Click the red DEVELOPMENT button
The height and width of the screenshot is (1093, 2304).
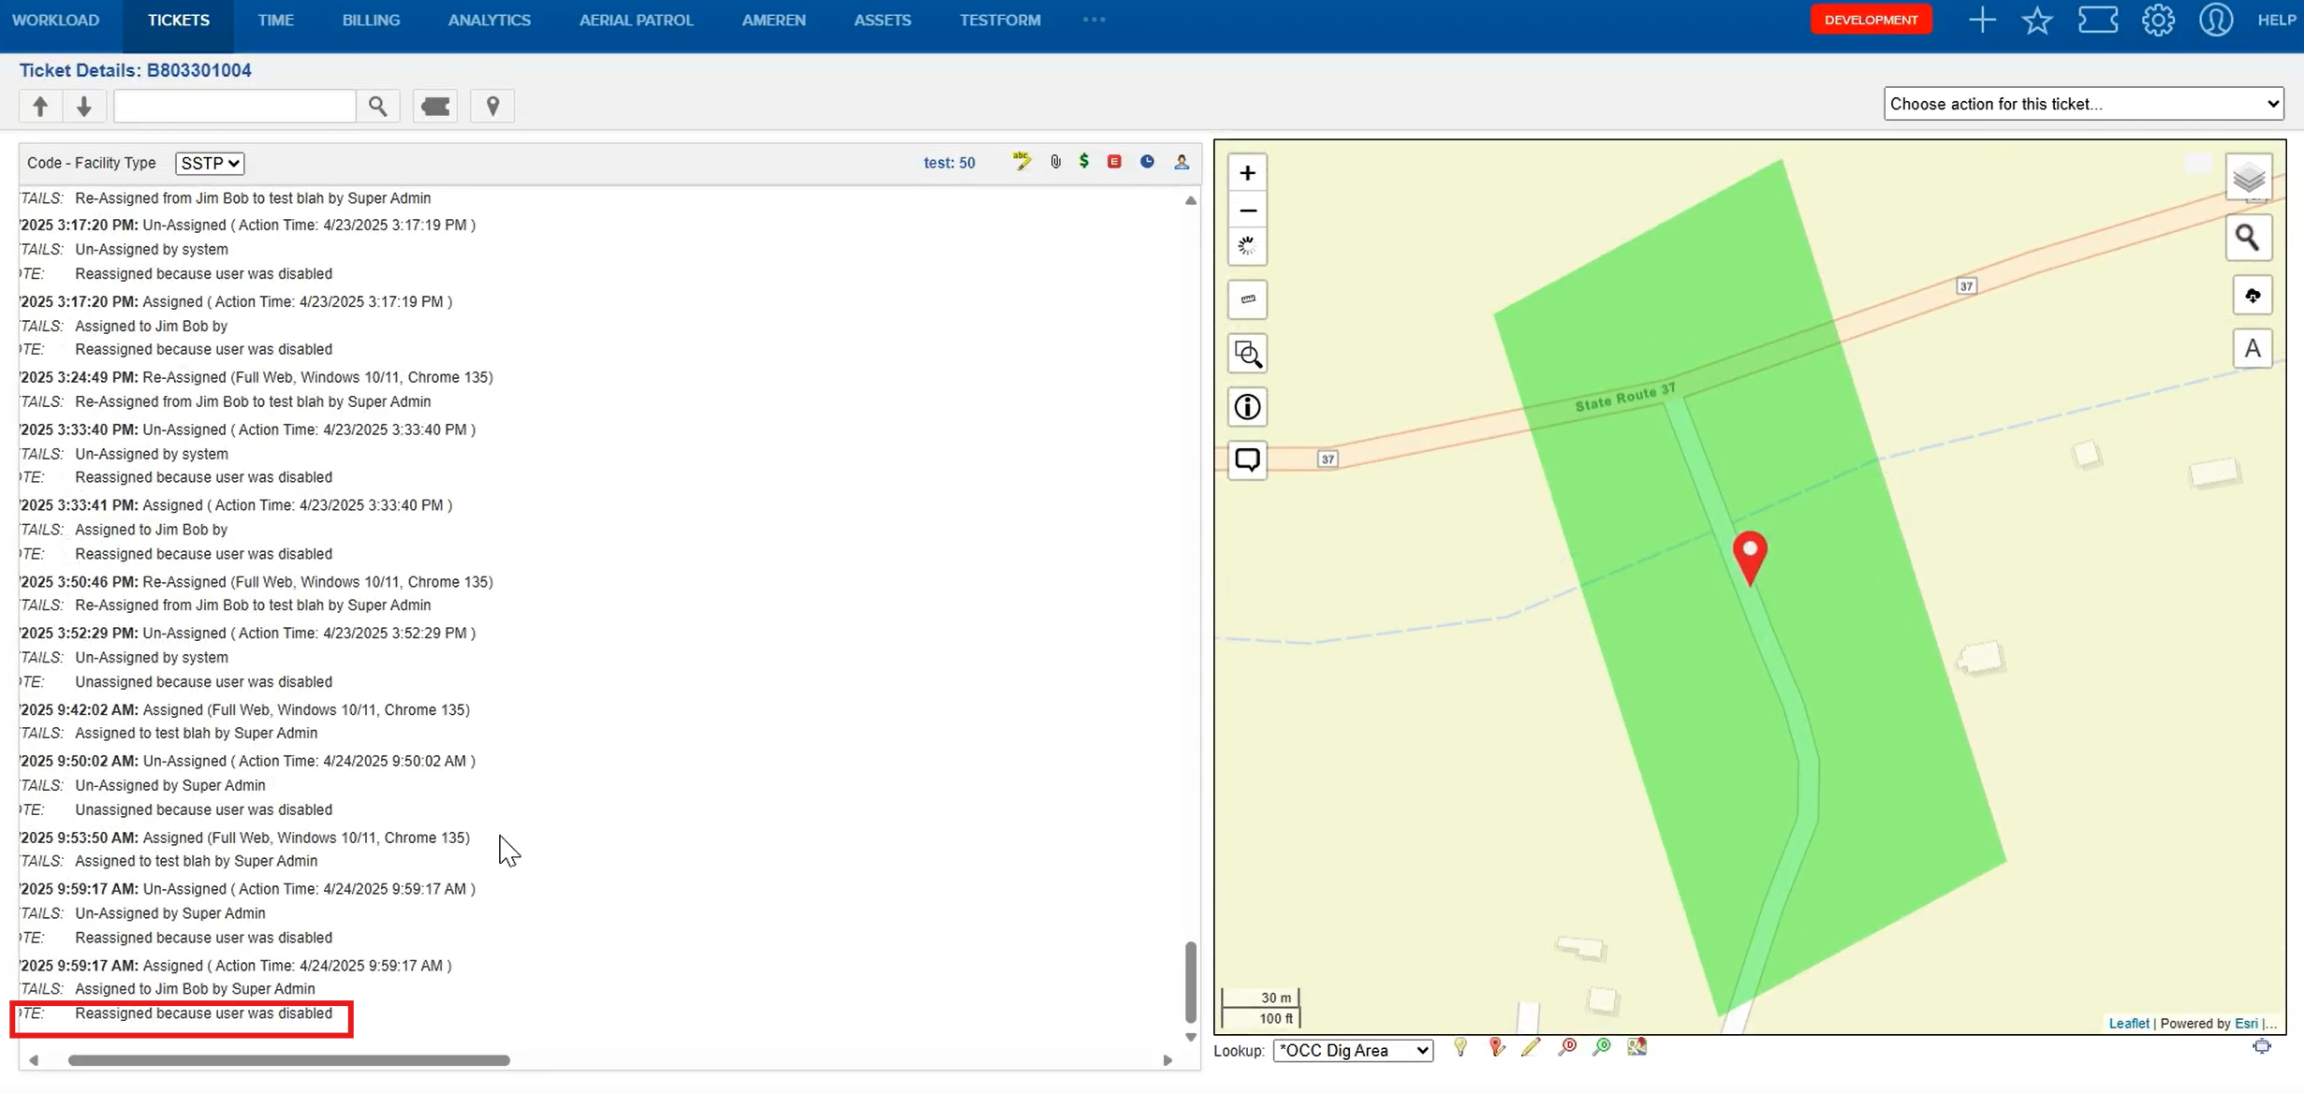(1870, 20)
